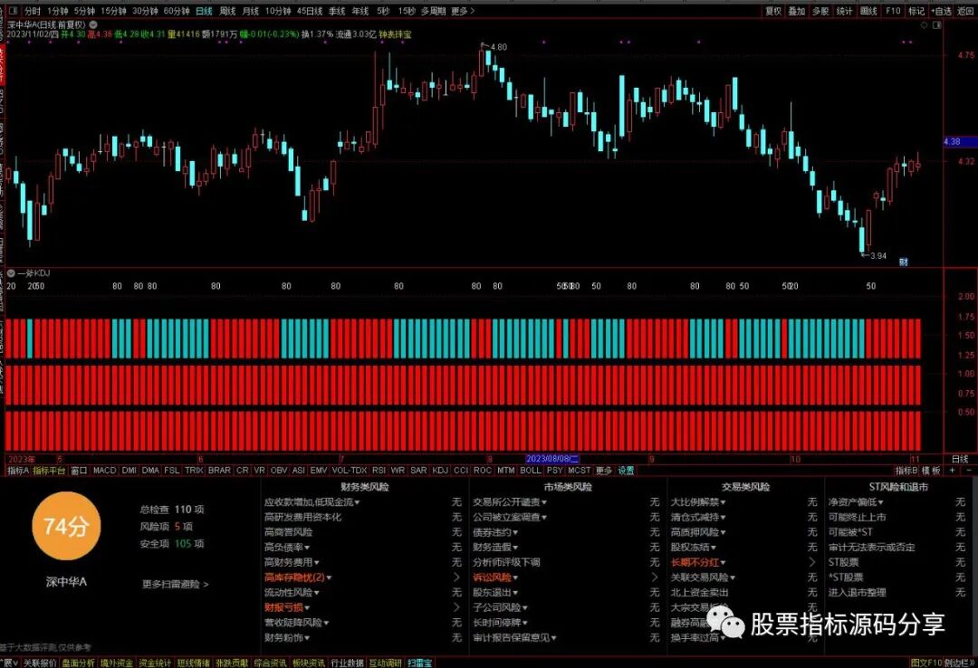Open 关联报价 bottom tab
Viewport: 978px width, 668px height.
coord(40,663)
